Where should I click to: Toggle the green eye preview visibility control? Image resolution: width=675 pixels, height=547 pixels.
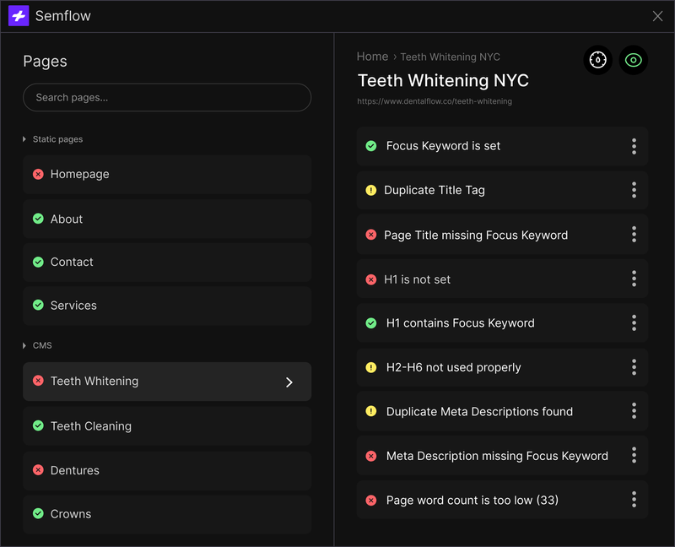click(634, 60)
